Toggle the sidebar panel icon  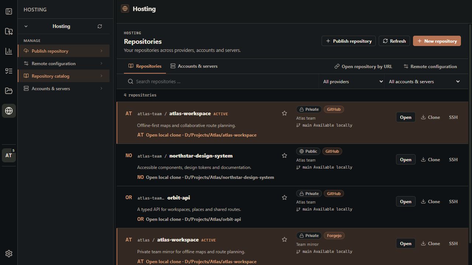point(9,11)
